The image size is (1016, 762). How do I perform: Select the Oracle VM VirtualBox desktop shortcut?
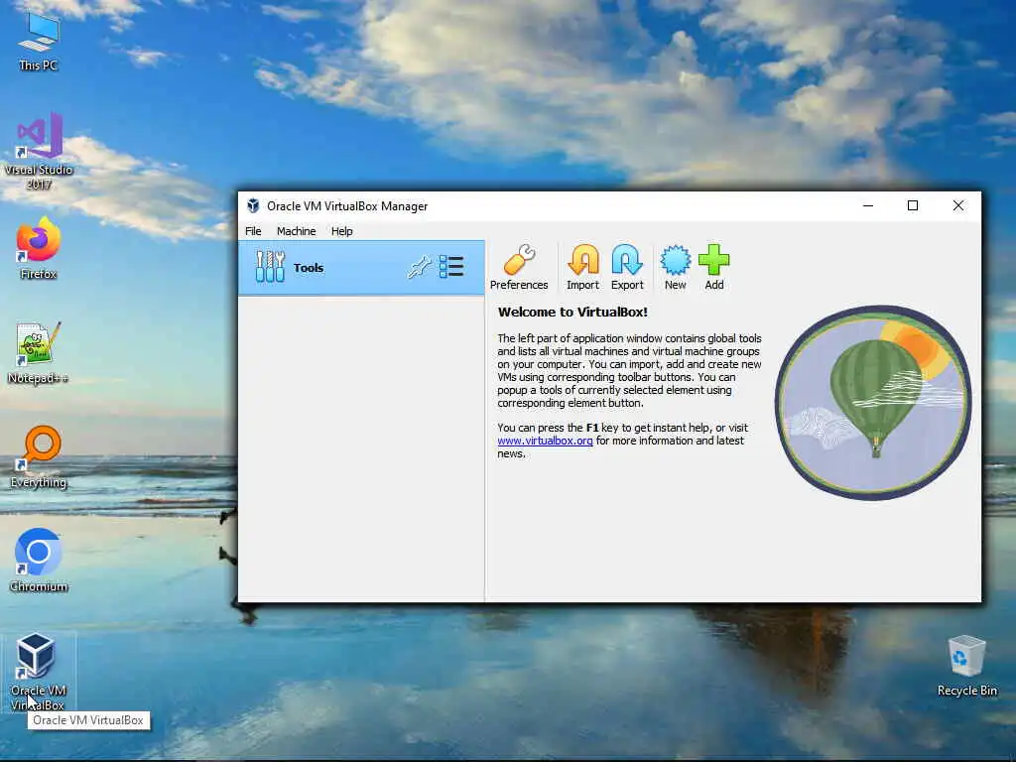tap(39, 672)
